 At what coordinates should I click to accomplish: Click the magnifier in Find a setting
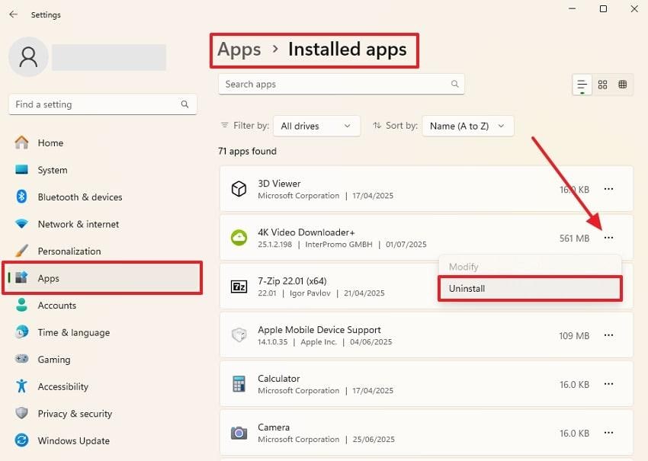coord(184,104)
